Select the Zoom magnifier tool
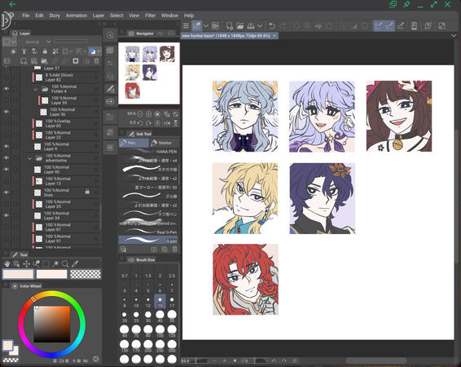Viewport: 461px width, 367px height. 65,263
